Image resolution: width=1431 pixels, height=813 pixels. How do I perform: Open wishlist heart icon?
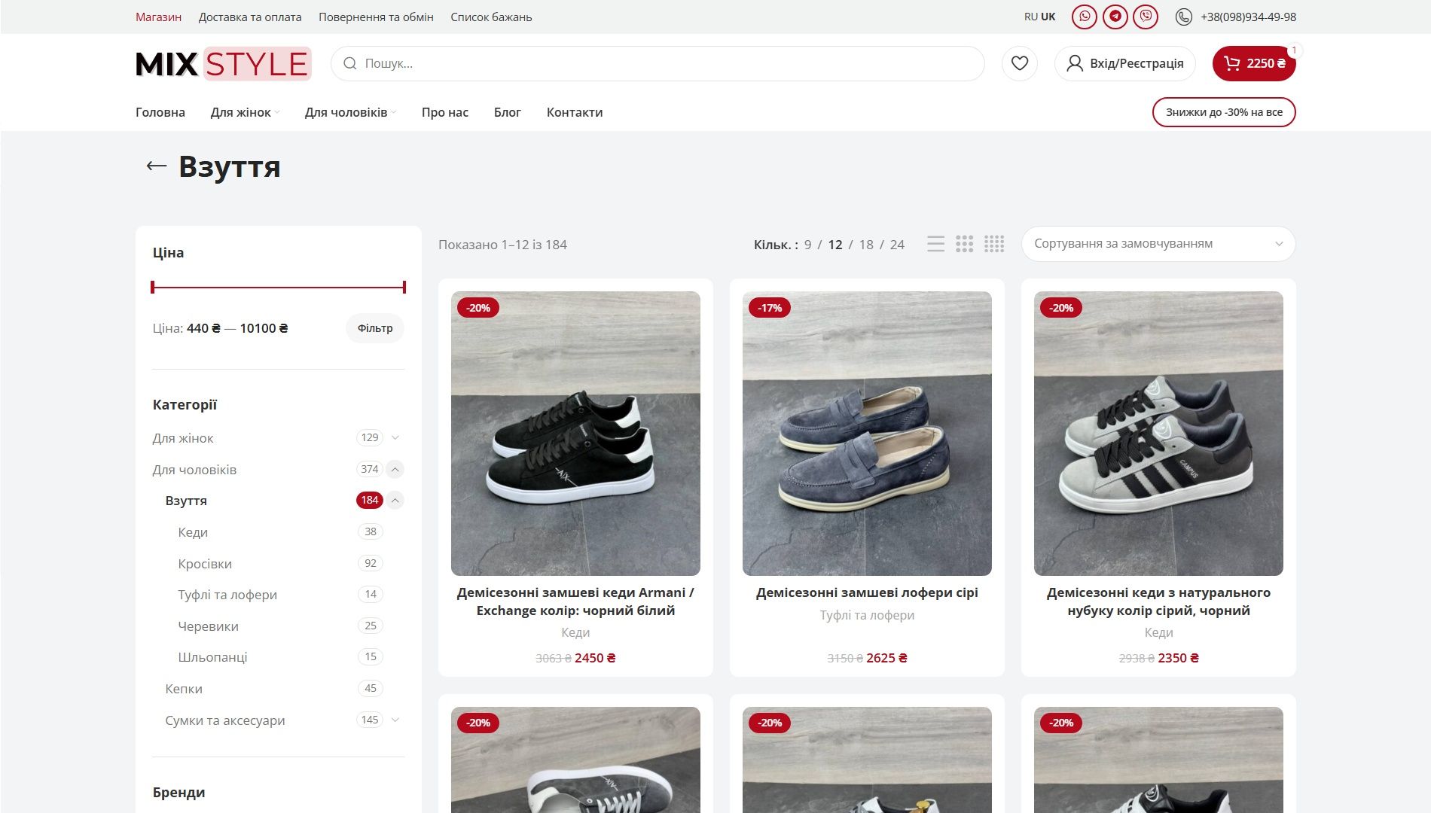tap(1020, 63)
